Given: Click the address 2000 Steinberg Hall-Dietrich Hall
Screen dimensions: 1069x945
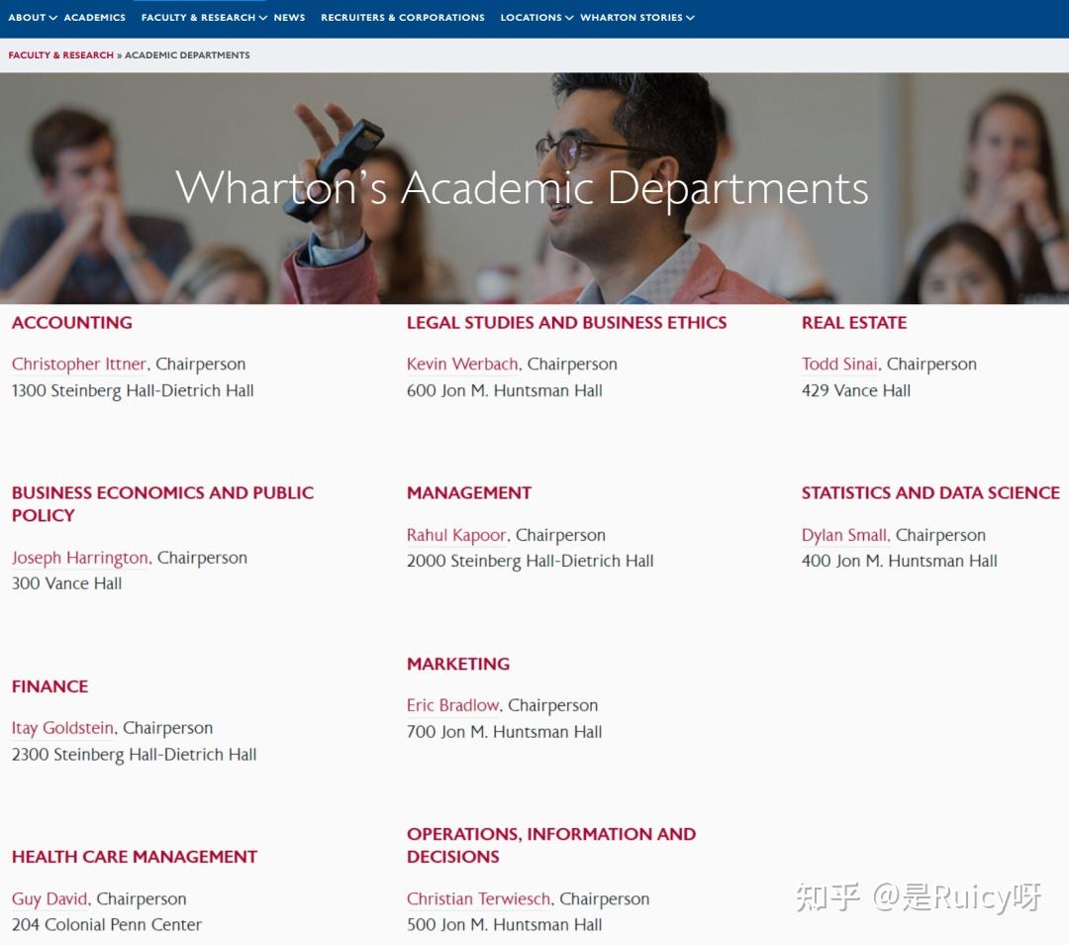Looking at the screenshot, I should (x=531, y=561).
